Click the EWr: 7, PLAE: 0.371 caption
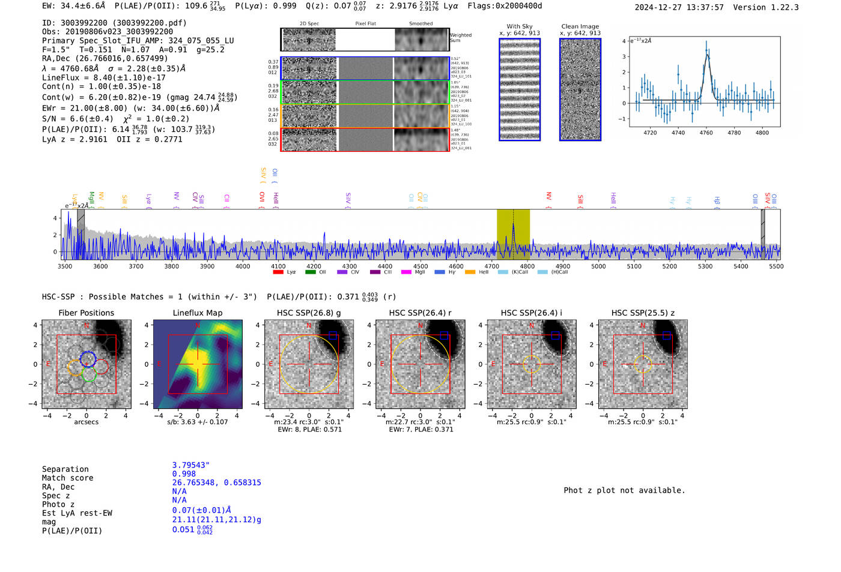Screen dimensions: 841x572 [x=421, y=430]
